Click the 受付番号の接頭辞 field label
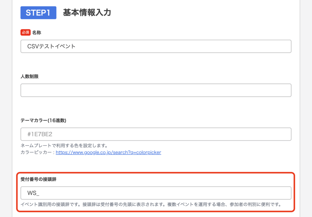Screen dimensions: 312x217 coord(38,179)
